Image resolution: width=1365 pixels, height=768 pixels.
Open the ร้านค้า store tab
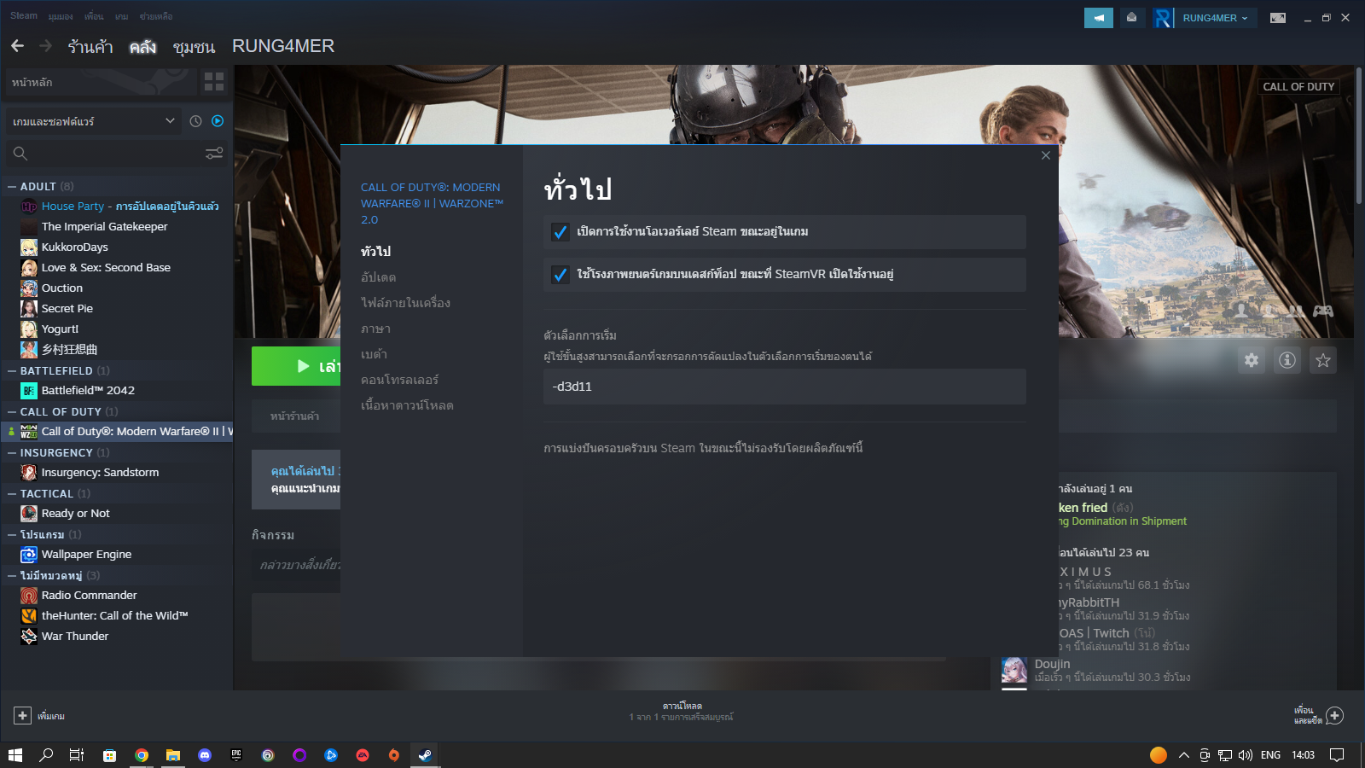click(90, 46)
